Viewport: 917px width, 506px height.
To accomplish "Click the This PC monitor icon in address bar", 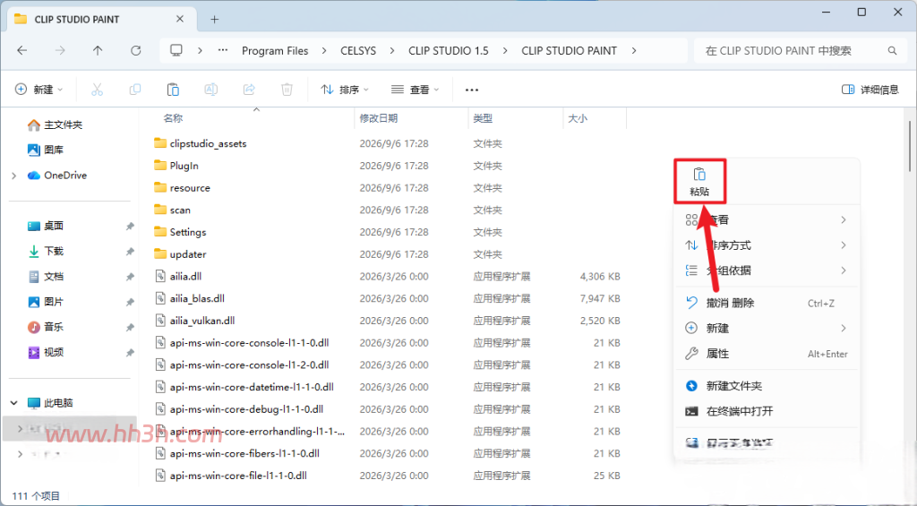I will 176,50.
